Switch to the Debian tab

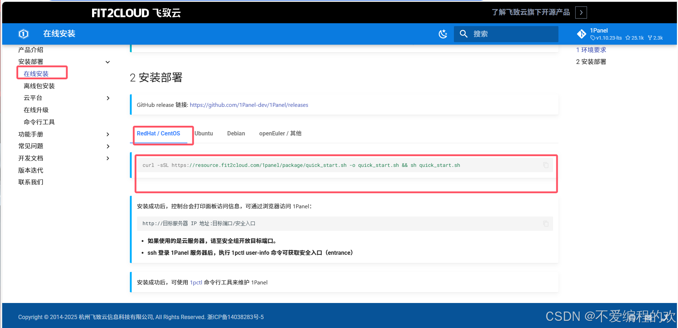pyautogui.click(x=236, y=134)
